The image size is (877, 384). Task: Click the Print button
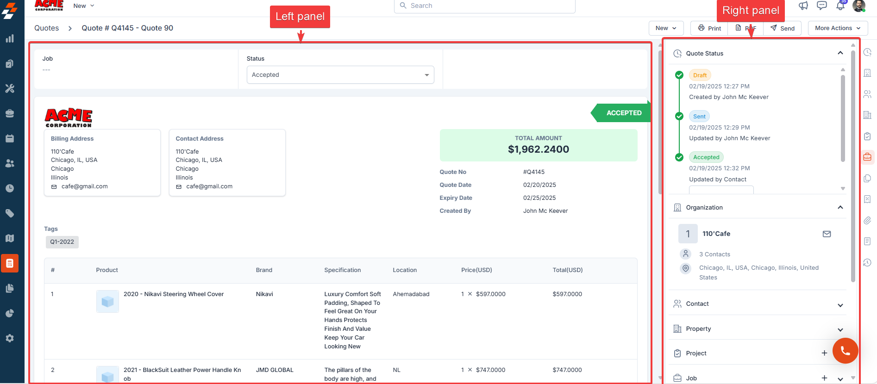click(709, 28)
